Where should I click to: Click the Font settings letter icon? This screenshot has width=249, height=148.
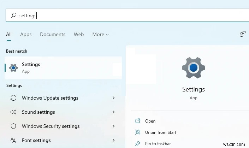(13, 140)
